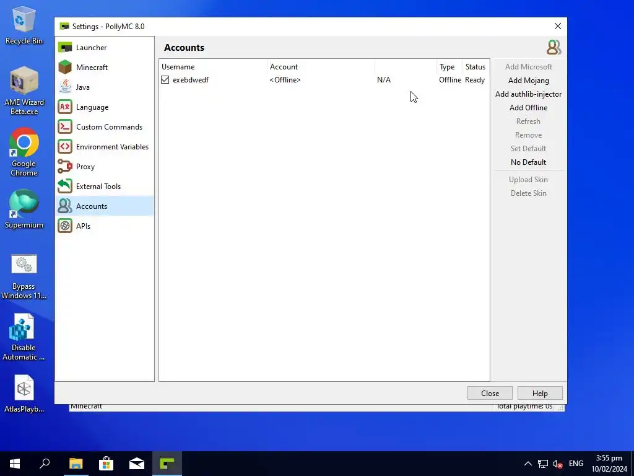This screenshot has width=634, height=476.
Task: Open the taskbar clock and date
Action: tap(609, 464)
